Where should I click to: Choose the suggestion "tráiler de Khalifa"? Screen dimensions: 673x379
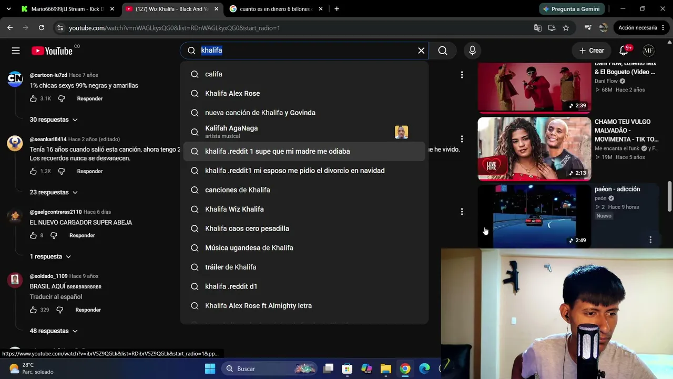pyautogui.click(x=304, y=267)
